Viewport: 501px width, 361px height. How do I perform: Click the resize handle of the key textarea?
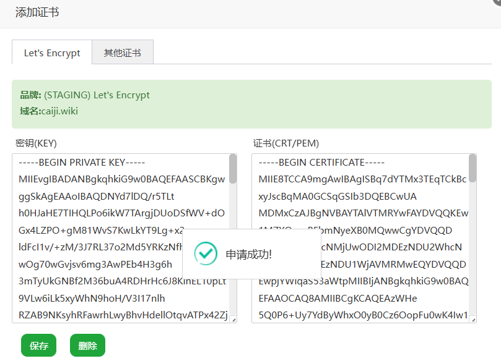tap(233, 320)
